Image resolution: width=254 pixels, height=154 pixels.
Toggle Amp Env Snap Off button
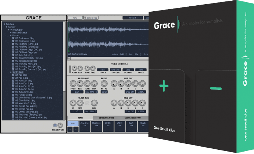coord(129,92)
